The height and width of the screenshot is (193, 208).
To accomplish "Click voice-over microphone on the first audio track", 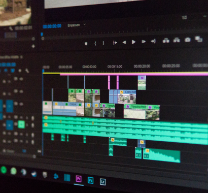I will 33,118.
